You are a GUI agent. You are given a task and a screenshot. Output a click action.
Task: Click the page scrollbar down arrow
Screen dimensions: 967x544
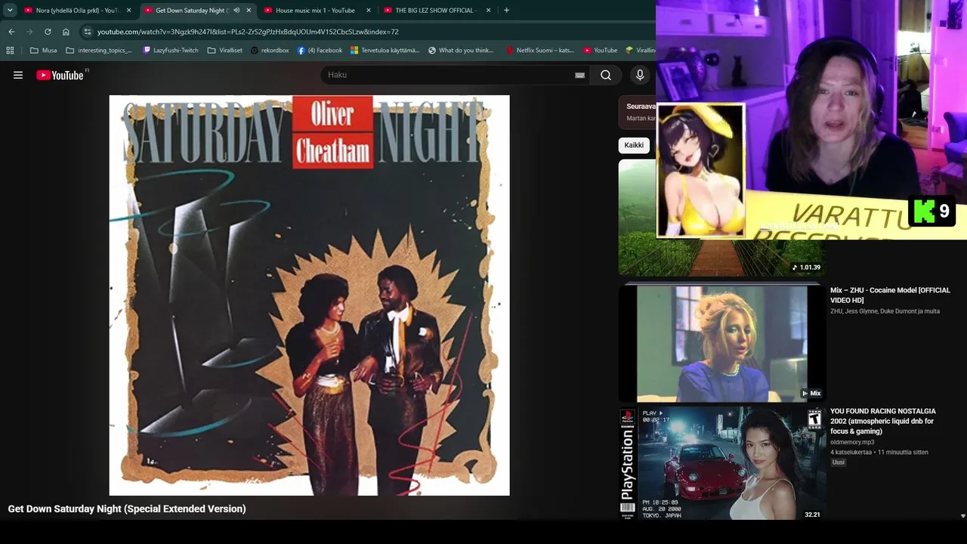[962, 516]
